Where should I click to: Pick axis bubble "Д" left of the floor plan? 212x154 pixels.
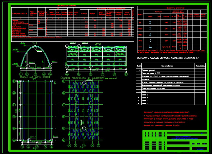(x=14, y=93)
